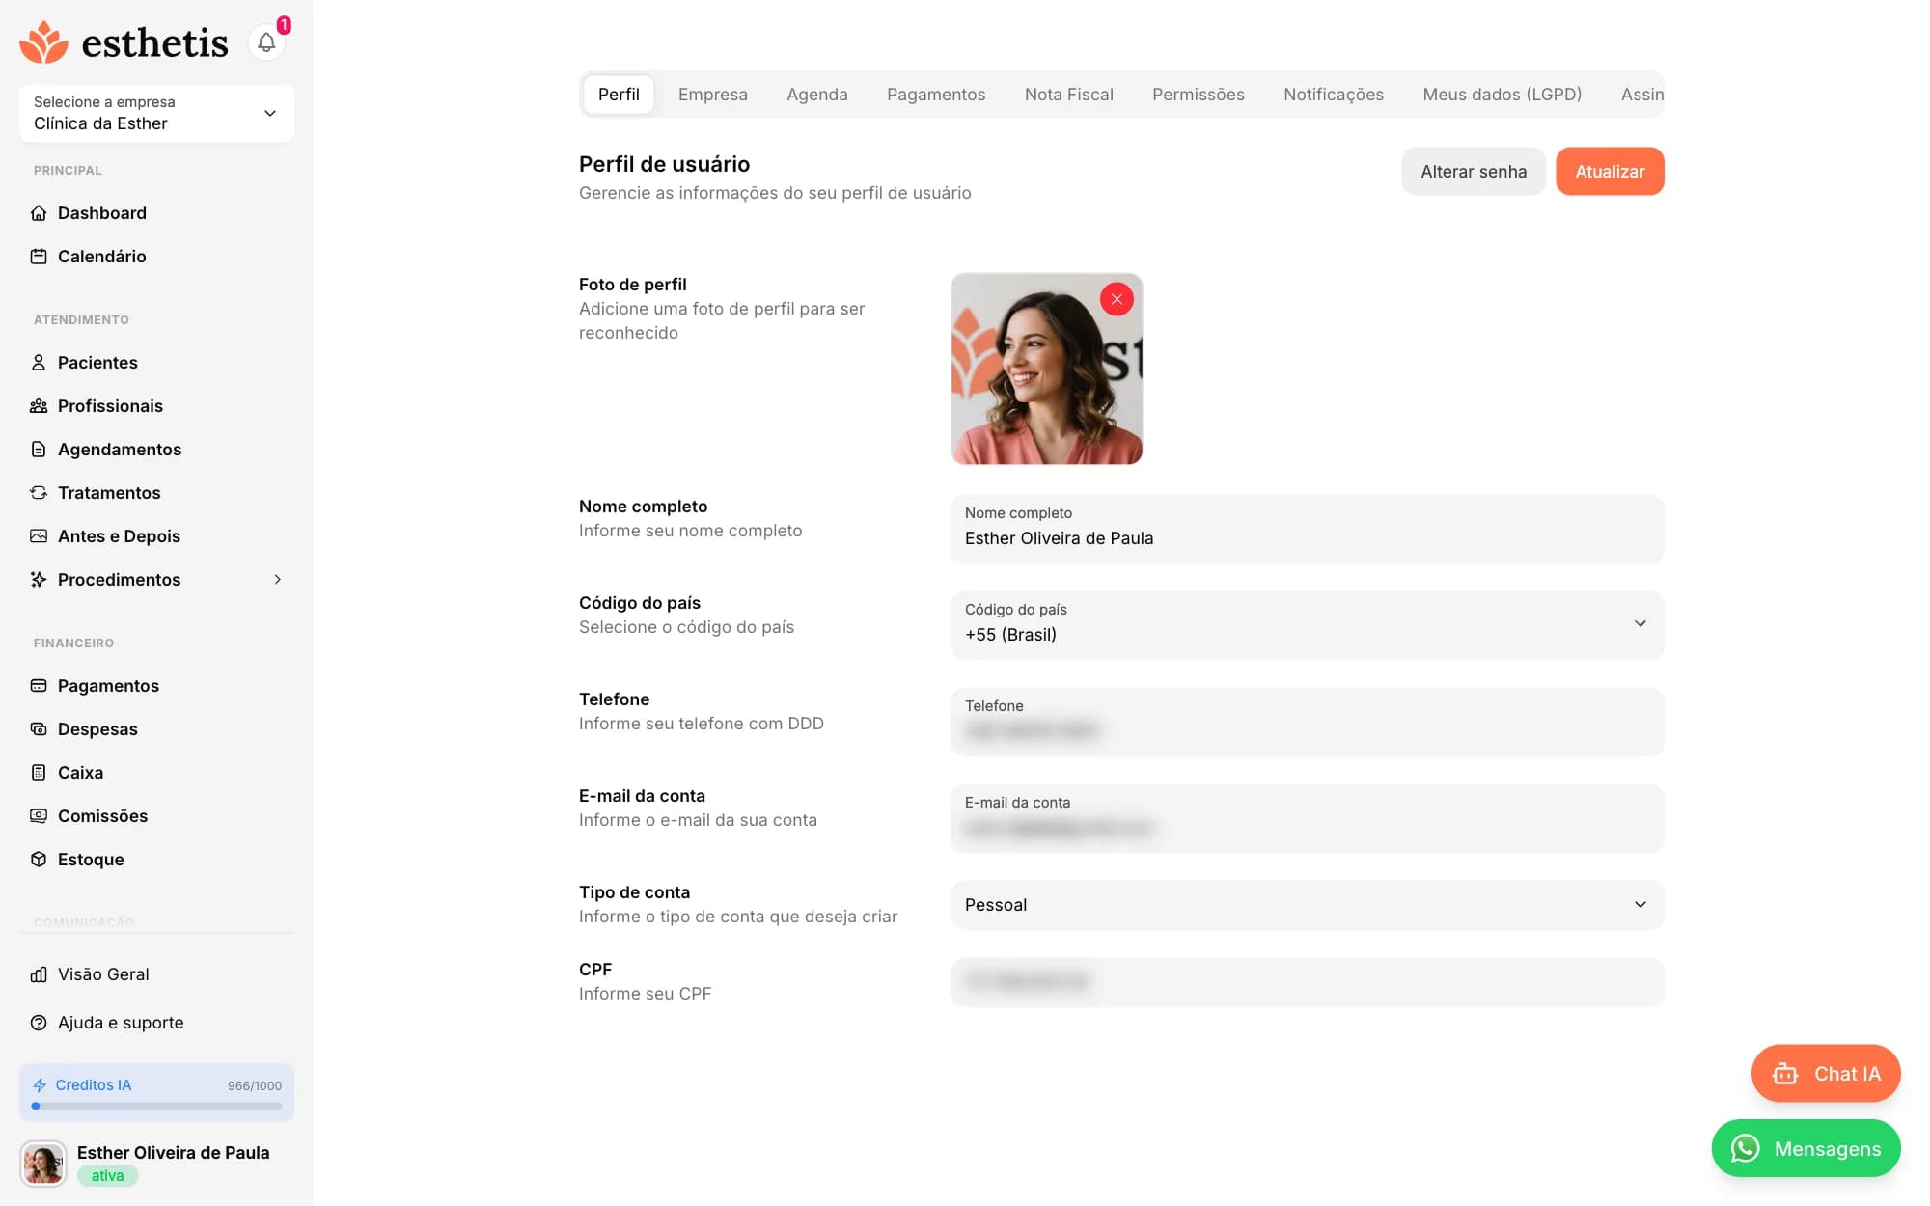Open the Selecione a empresa dropdown
The height and width of the screenshot is (1206, 1930).
[156, 113]
